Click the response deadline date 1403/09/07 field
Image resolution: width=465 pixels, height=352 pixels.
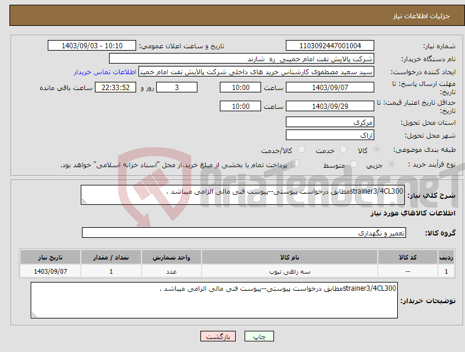(330, 87)
